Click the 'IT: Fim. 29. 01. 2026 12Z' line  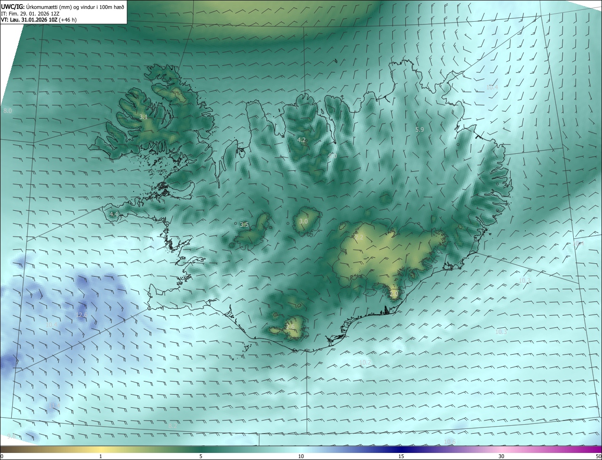[29, 13]
